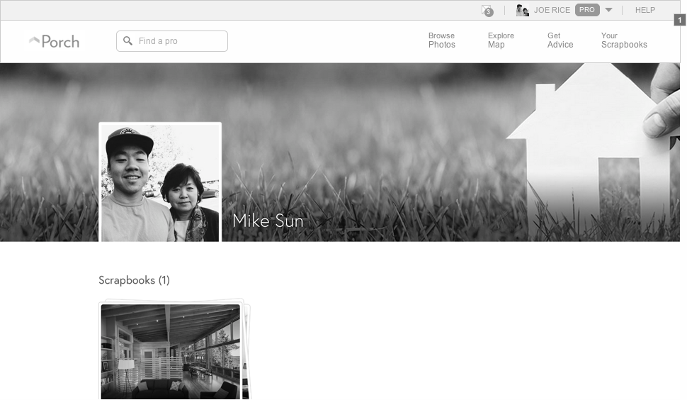Image resolution: width=687 pixels, height=400 pixels.
Task: Go to Explore Map
Action: point(501,40)
